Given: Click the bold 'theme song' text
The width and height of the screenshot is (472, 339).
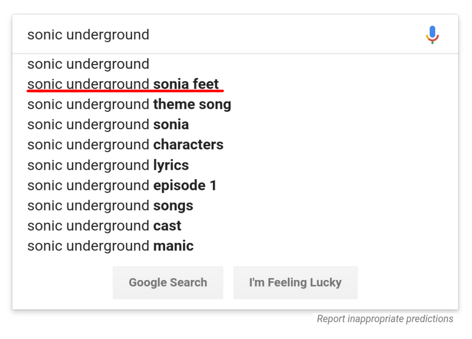Looking at the screenshot, I should pos(192,104).
